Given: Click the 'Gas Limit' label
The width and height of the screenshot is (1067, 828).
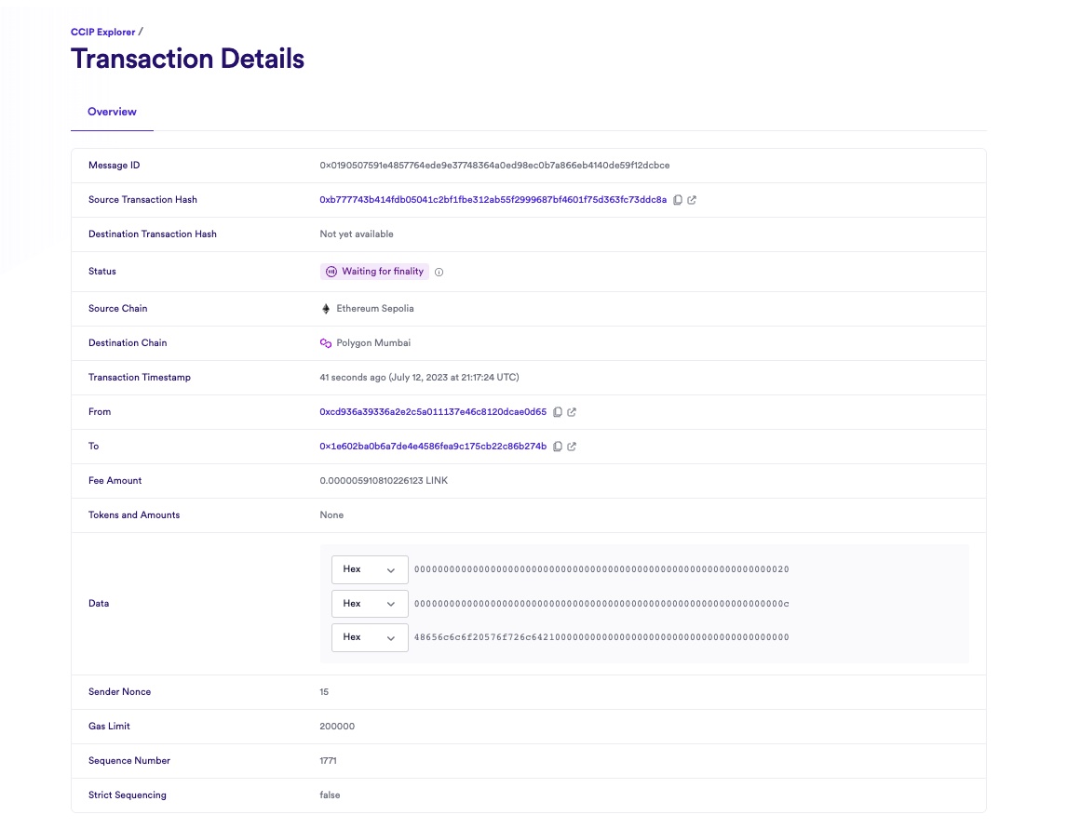Looking at the screenshot, I should [x=109, y=727].
